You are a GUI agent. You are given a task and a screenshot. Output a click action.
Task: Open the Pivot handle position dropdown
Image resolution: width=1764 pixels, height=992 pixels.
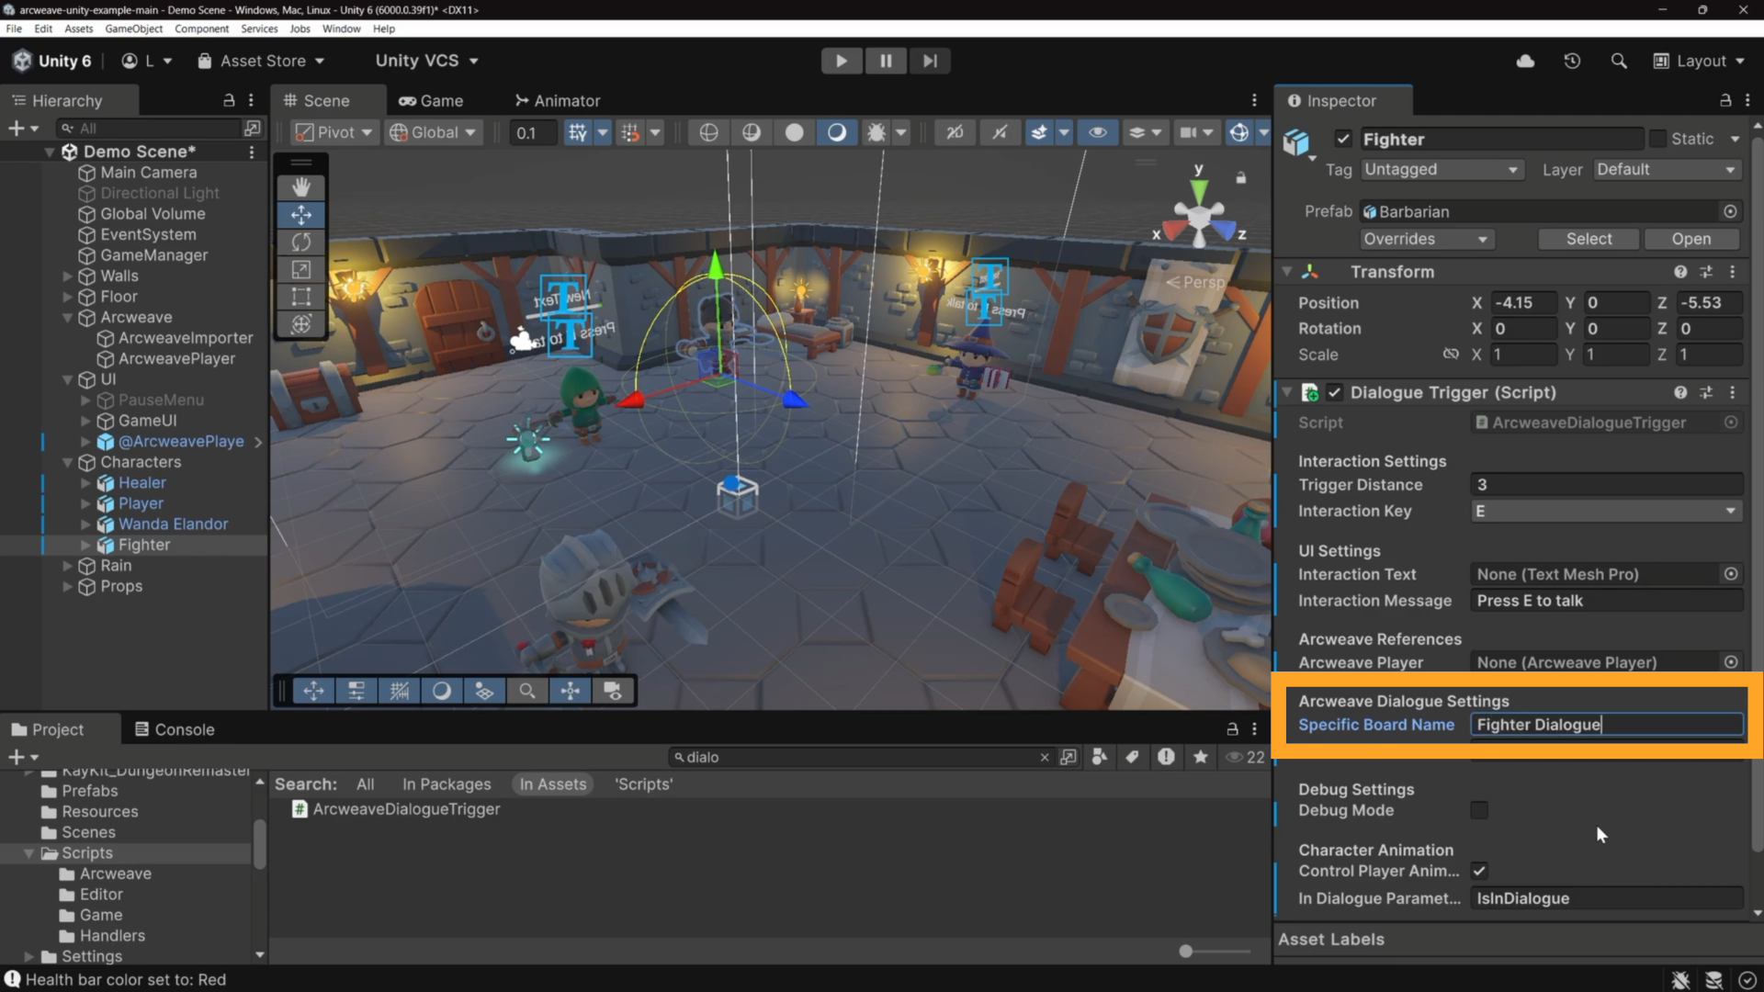pos(334,132)
